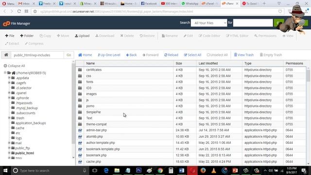The height and width of the screenshot is (175, 311).
Task: Switch to the WhatsApp browser tab
Action: coord(190,3)
